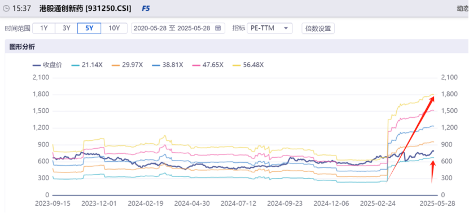Click the 2024-09-23 axis date label
Screen dimensions: 469x213
[x=285, y=203]
